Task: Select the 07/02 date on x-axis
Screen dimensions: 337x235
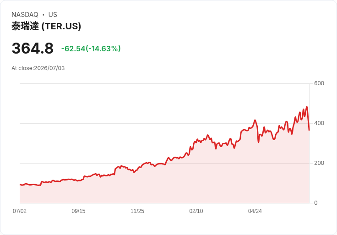Action: [x=20, y=211]
